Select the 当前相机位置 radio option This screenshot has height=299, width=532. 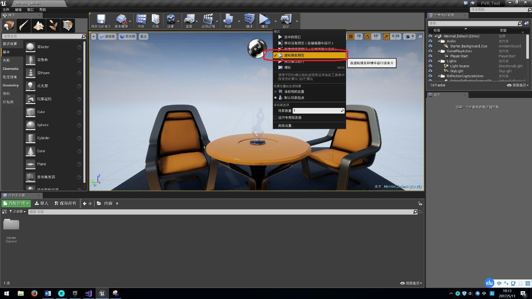(x=275, y=92)
